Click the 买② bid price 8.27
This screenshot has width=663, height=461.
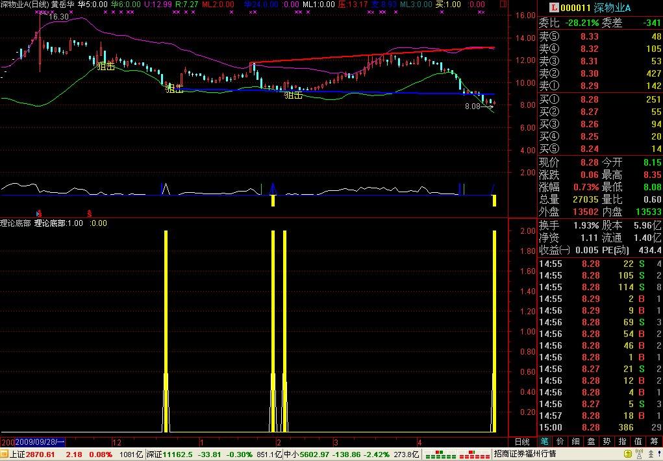pos(590,112)
